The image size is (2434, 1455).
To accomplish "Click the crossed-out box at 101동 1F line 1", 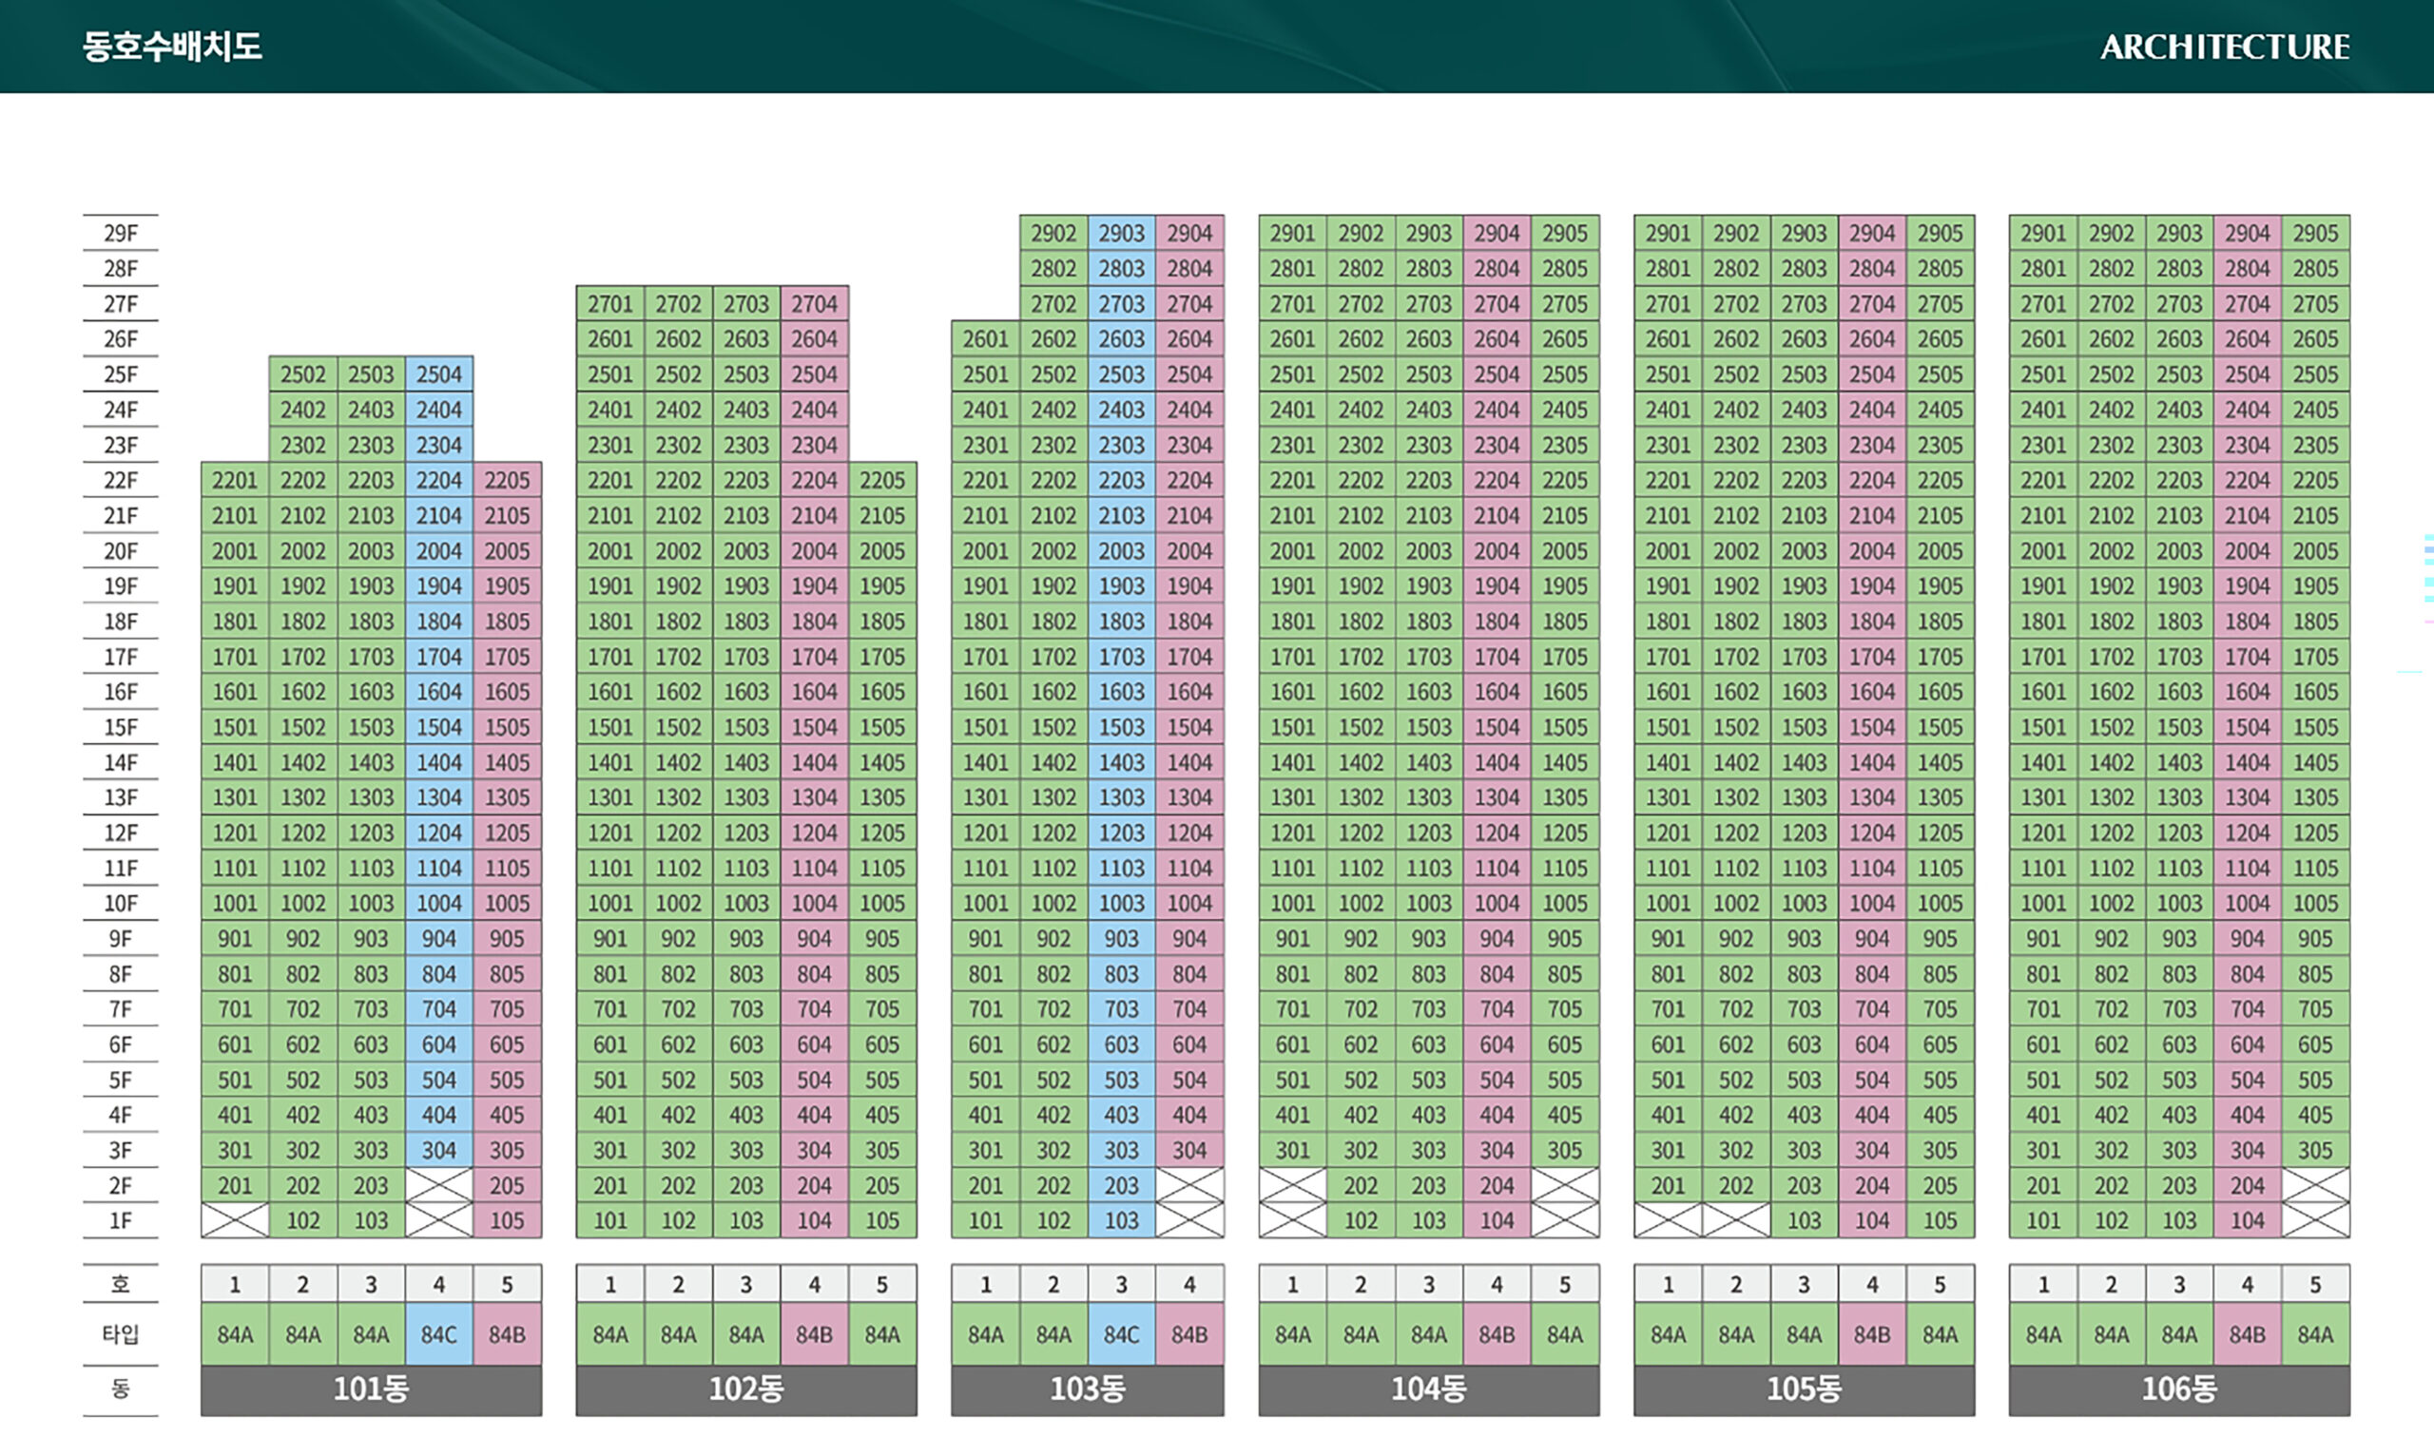I will click(235, 1220).
